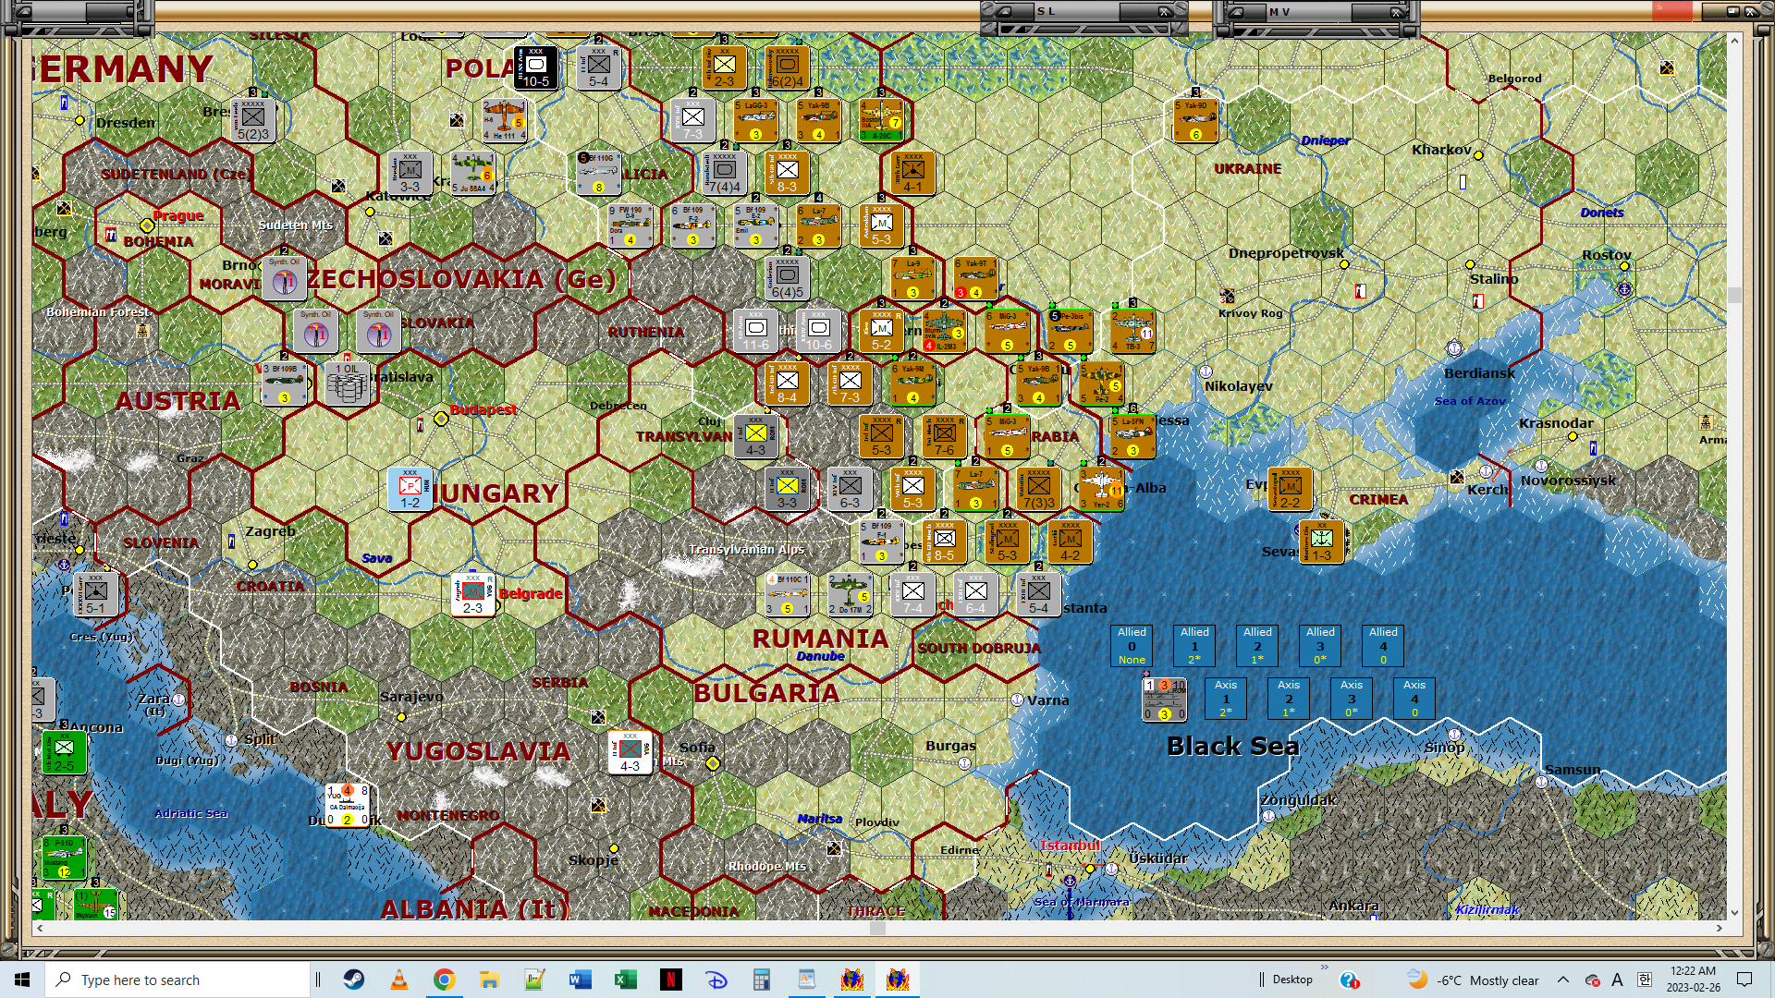Click the Axis 2 box

point(1289,699)
